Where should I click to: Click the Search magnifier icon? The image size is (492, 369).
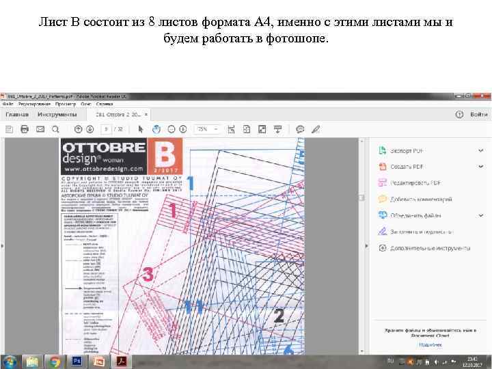(55, 129)
